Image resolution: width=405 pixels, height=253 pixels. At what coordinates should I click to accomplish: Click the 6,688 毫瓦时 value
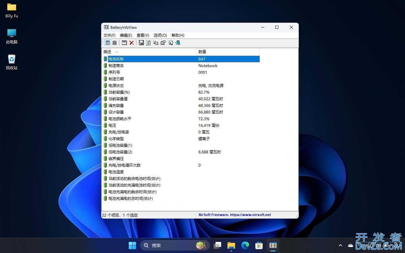coord(210,152)
